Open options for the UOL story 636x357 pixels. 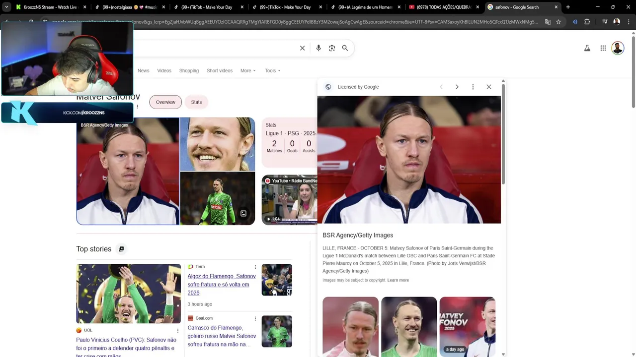(177, 330)
